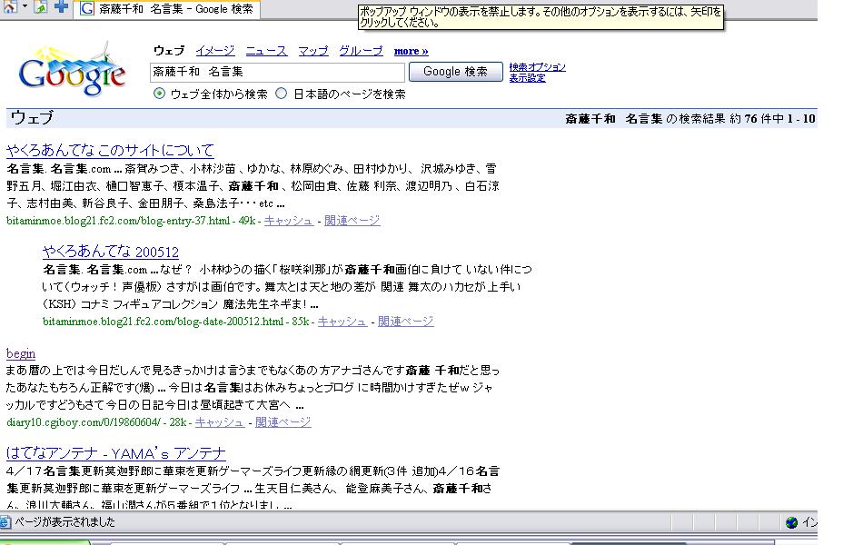Viewport: 863px width, 545px height.
Task: Open result やくろあんてな 200512
Action: point(111,252)
